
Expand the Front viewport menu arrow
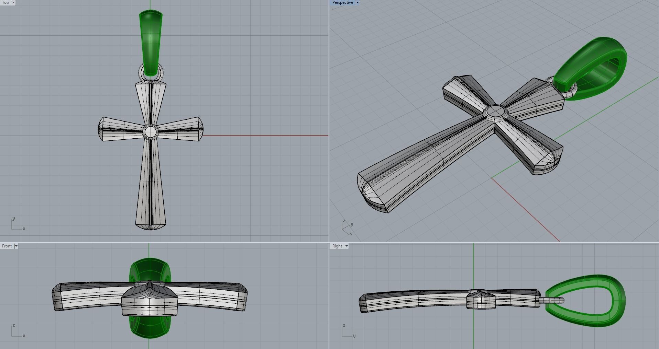click(x=16, y=246)
